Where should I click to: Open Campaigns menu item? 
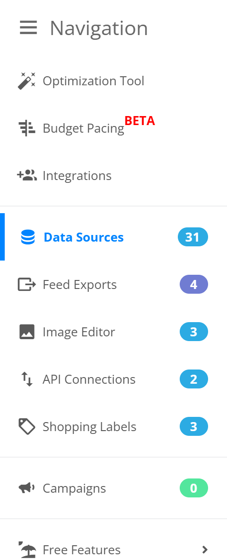113,488
